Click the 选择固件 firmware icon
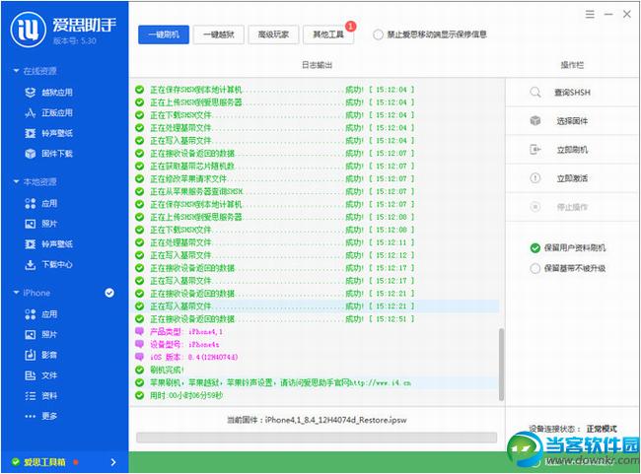 535,120
